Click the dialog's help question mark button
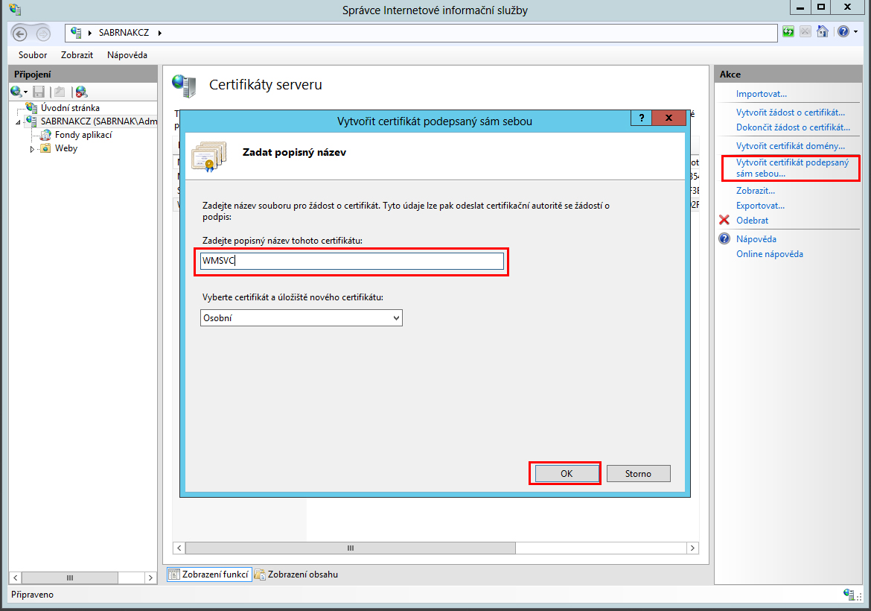 coord(640,119)
